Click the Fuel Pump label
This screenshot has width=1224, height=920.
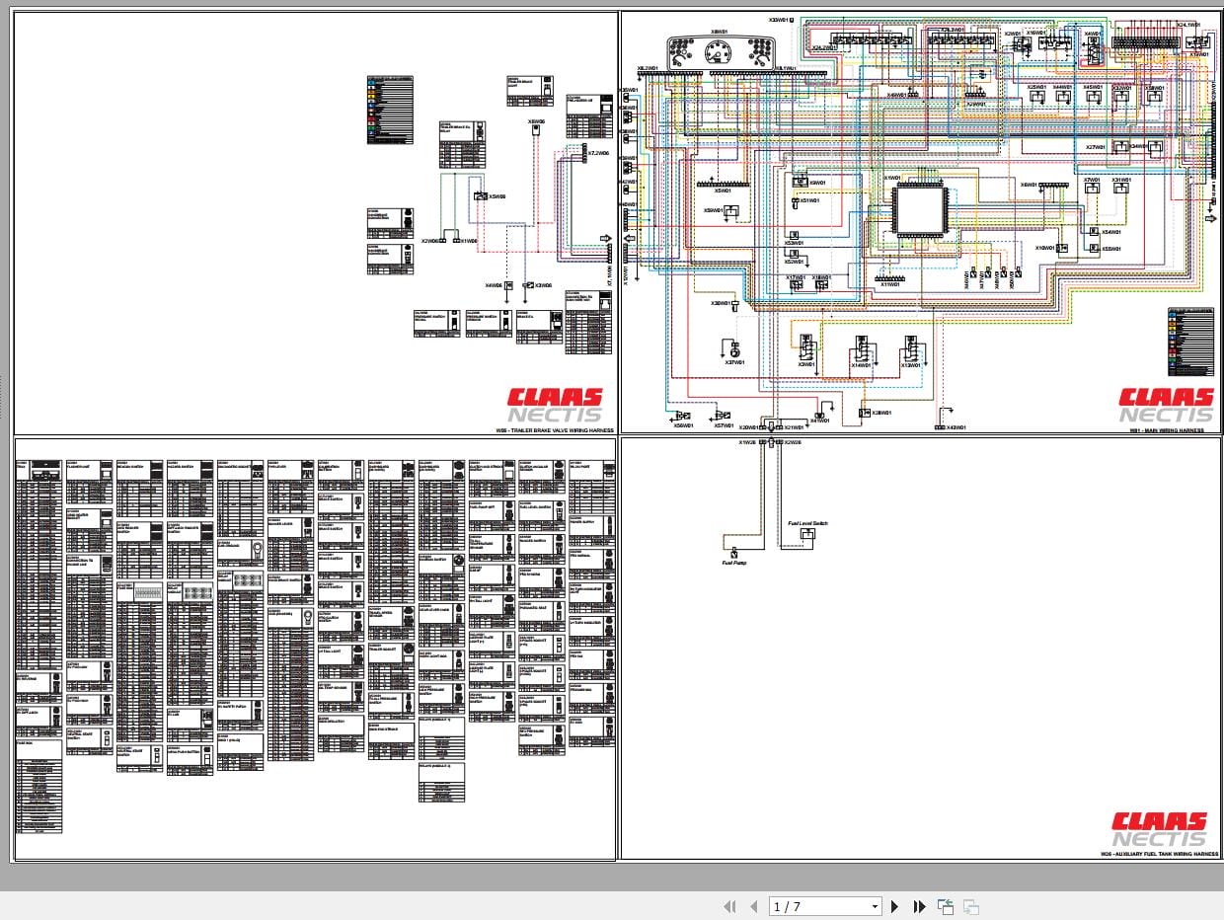pyautogui.click(x=733, y=563)
